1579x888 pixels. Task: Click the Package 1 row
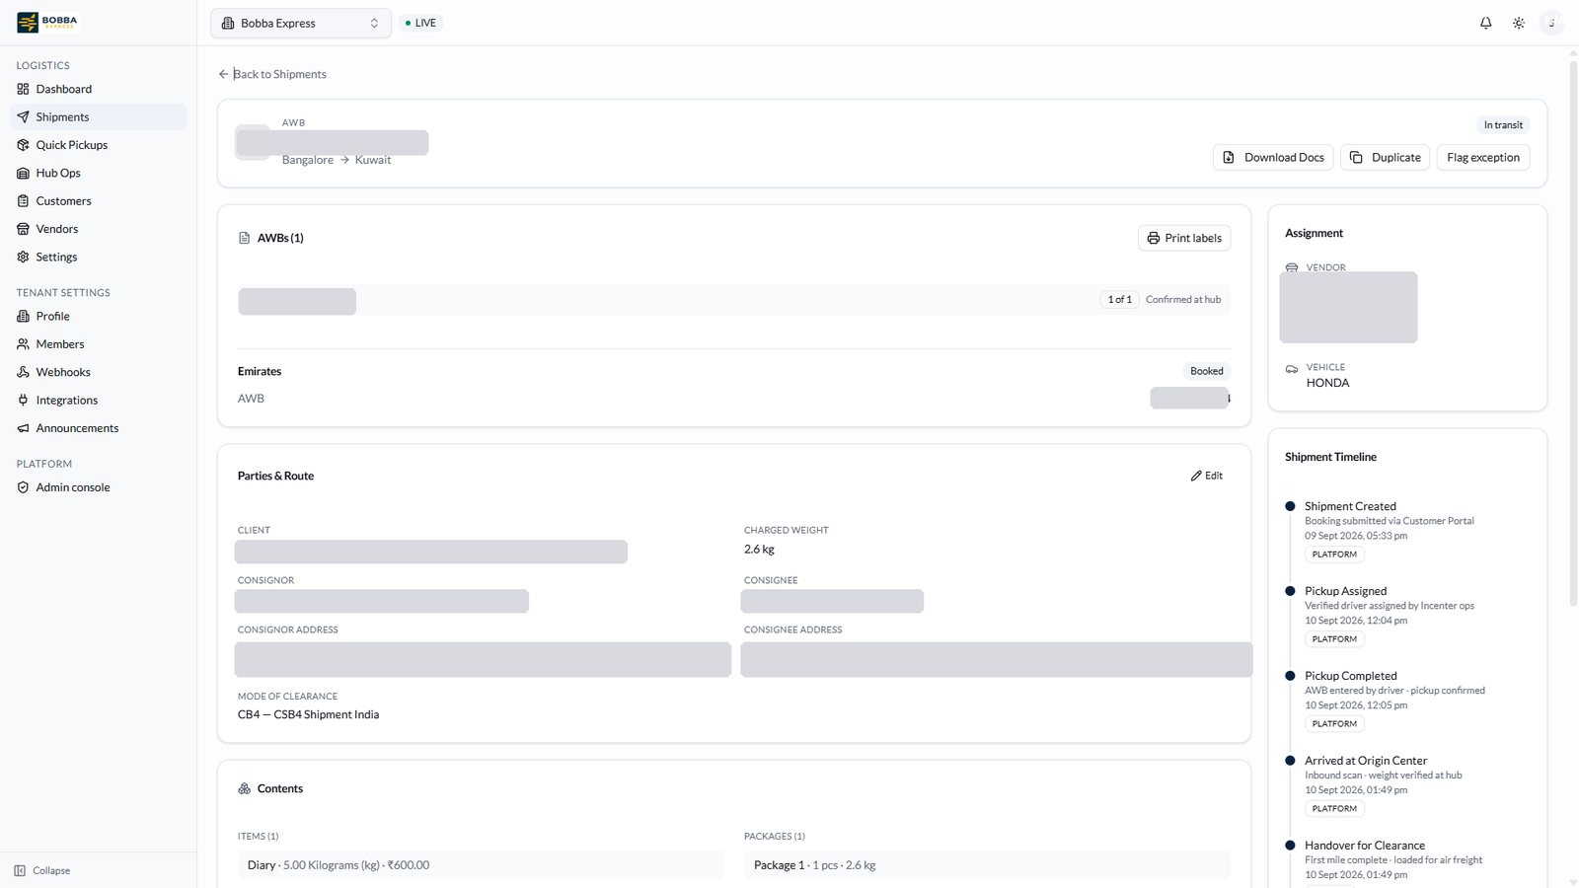987,865
